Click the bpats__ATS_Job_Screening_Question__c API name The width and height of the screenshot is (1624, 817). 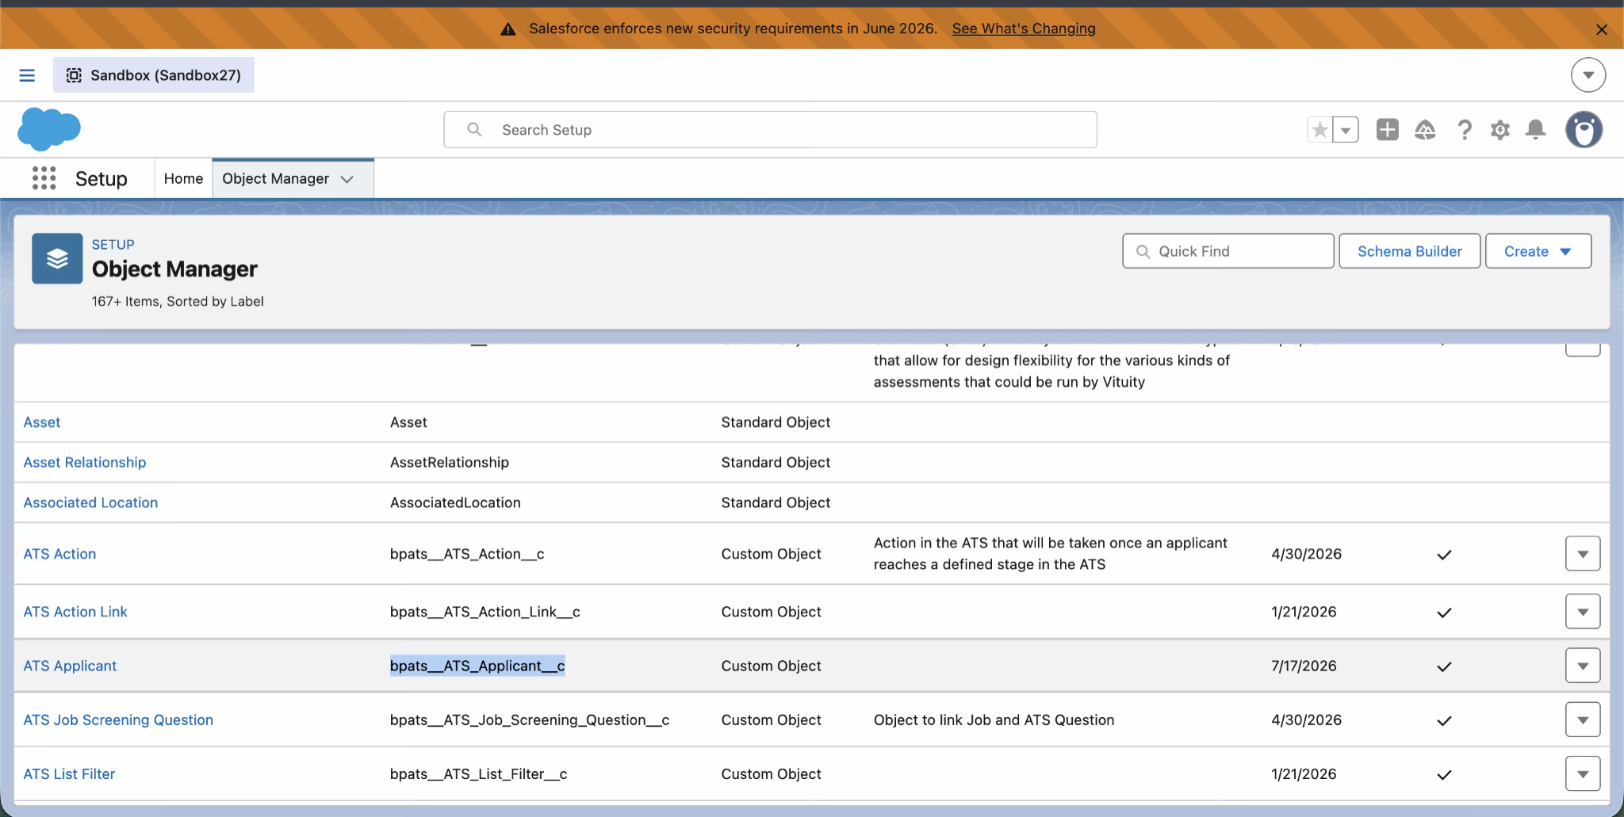click(530, 720)
